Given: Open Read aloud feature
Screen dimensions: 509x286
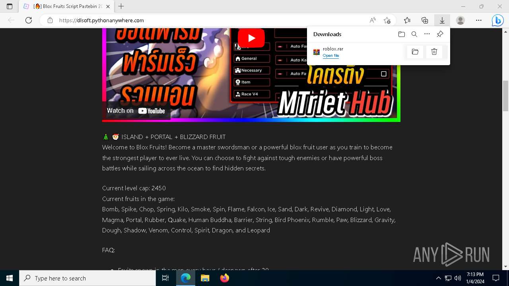Looking at the screenshot, I should pyautogui.click(x=373, y=20).
